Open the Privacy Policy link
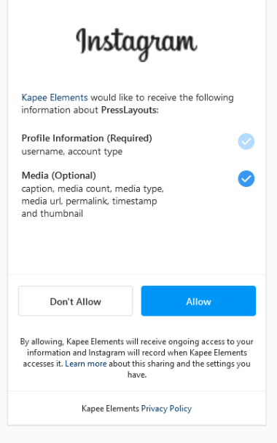Screen dimensions: 277x443 166,409
